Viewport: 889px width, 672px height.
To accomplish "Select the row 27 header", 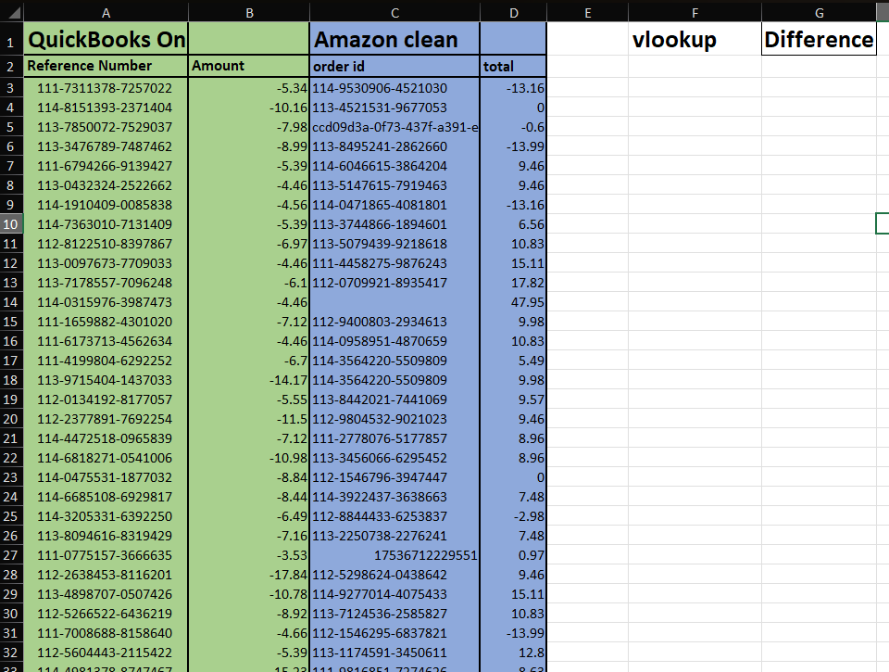I will point(11,555).
